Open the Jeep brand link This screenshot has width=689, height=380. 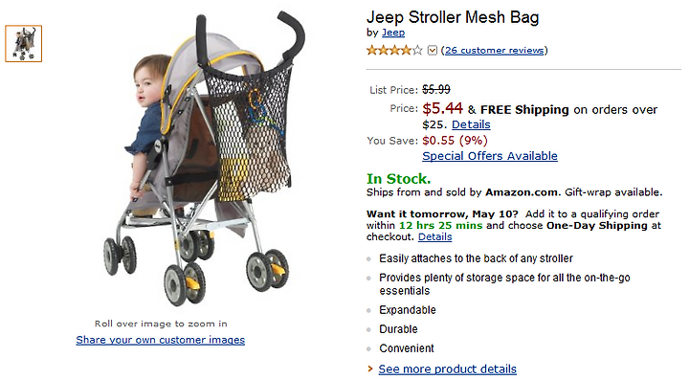[393, 33]
